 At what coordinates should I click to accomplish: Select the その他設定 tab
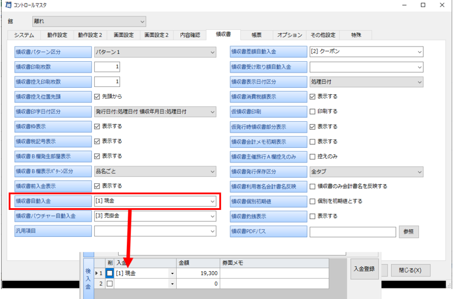(x=322, y=35)
